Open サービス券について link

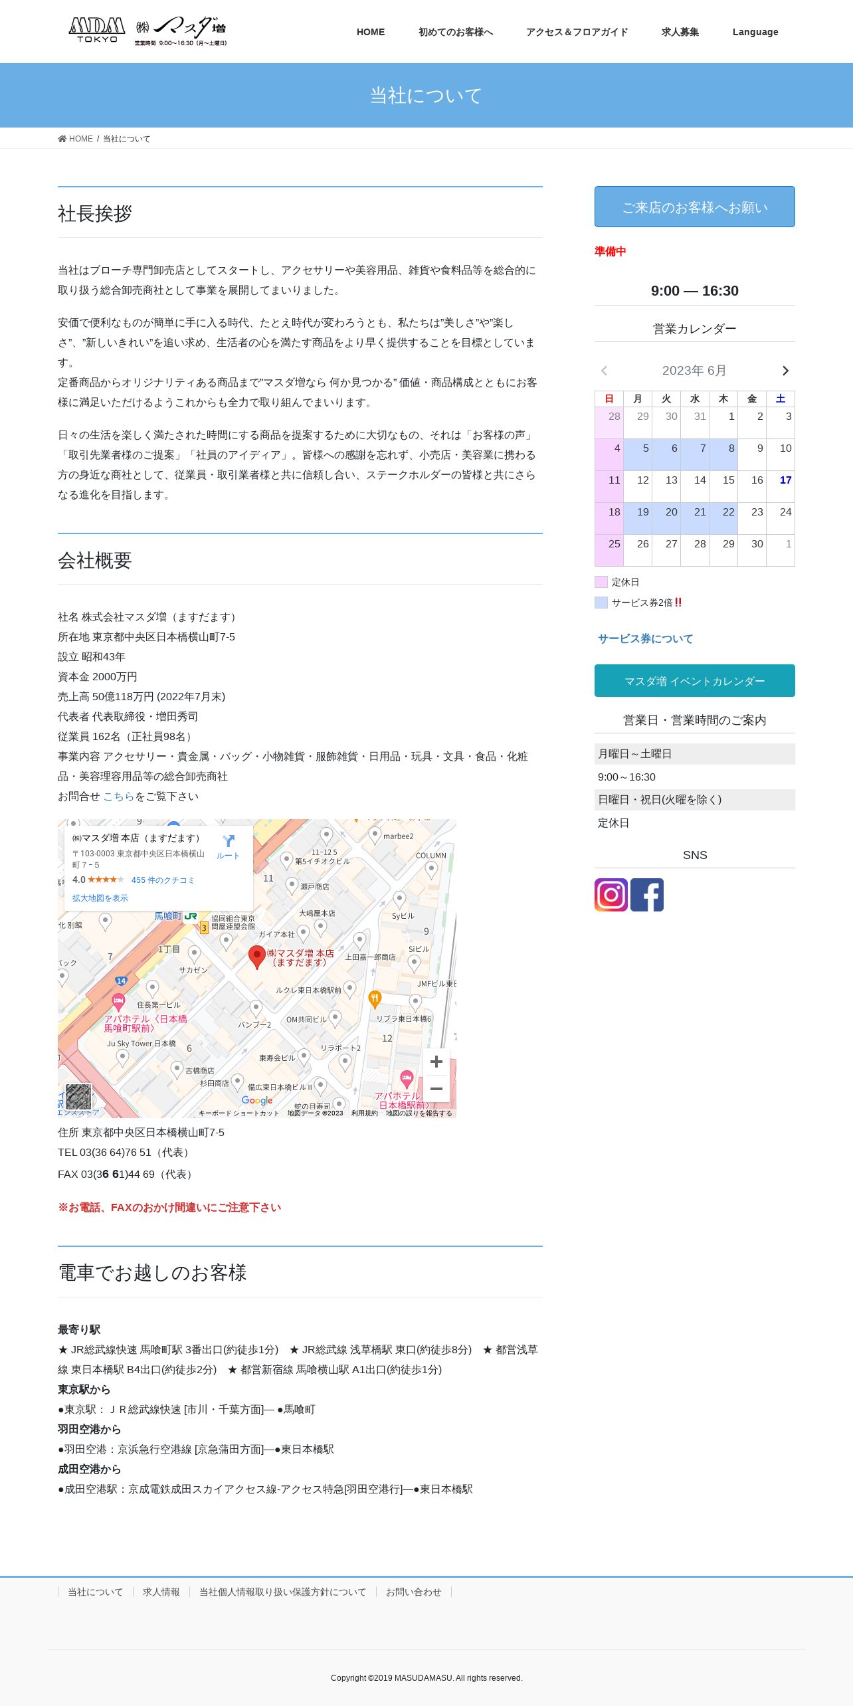[646, 638]
